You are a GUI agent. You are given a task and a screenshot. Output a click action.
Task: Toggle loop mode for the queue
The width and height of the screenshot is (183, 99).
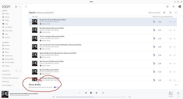(x=164, y=13)
